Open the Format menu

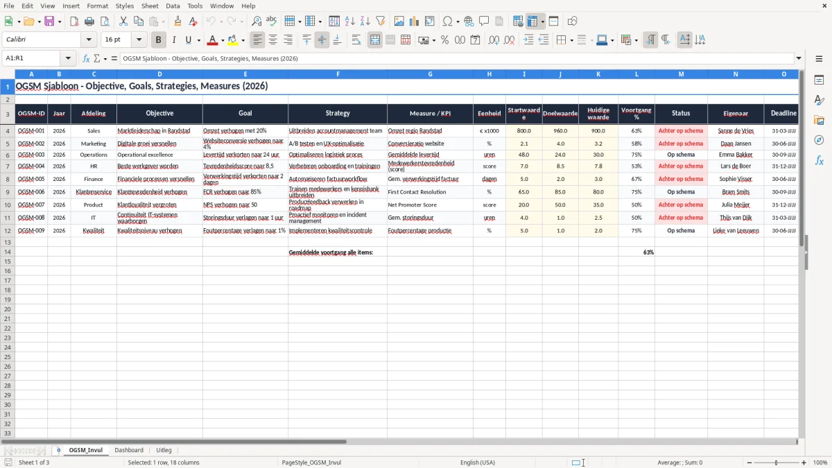pyautogui.click(x=97, y=6)
